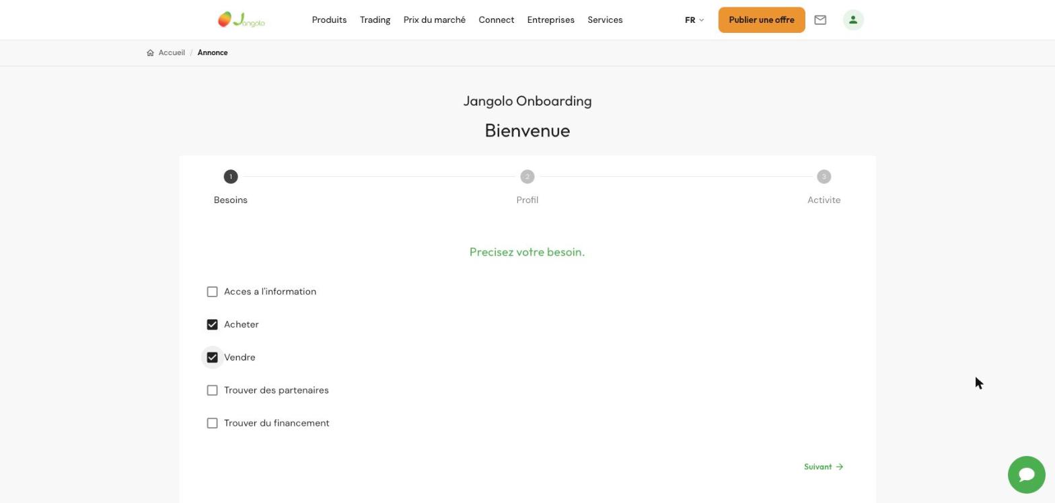Image resolution: width=1055 pixels, height=503 pixels.
Task: Select step 3 Activite circle
Action: 824,177
